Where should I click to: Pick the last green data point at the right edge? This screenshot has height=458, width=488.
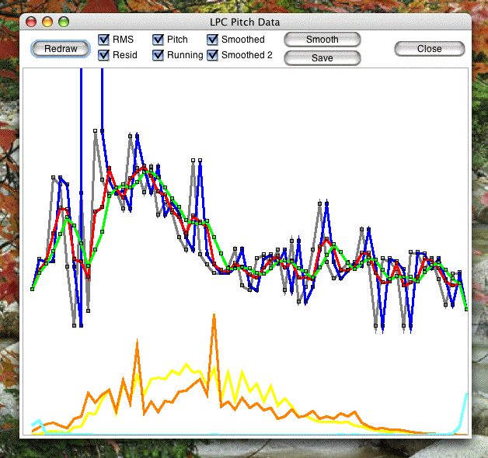pyautogui.click(x=466, y=309)
